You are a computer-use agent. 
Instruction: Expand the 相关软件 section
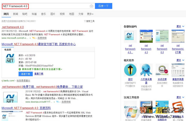[180, 60]
